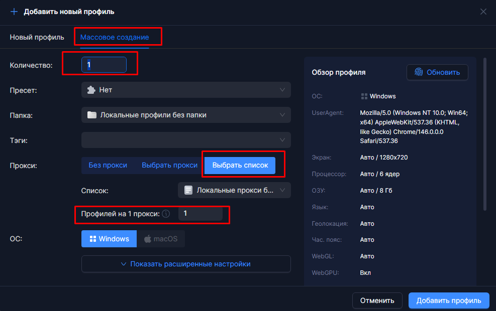Close the add profile dialog
Screen dimensions: 496x311
click(x=483, y=12)
